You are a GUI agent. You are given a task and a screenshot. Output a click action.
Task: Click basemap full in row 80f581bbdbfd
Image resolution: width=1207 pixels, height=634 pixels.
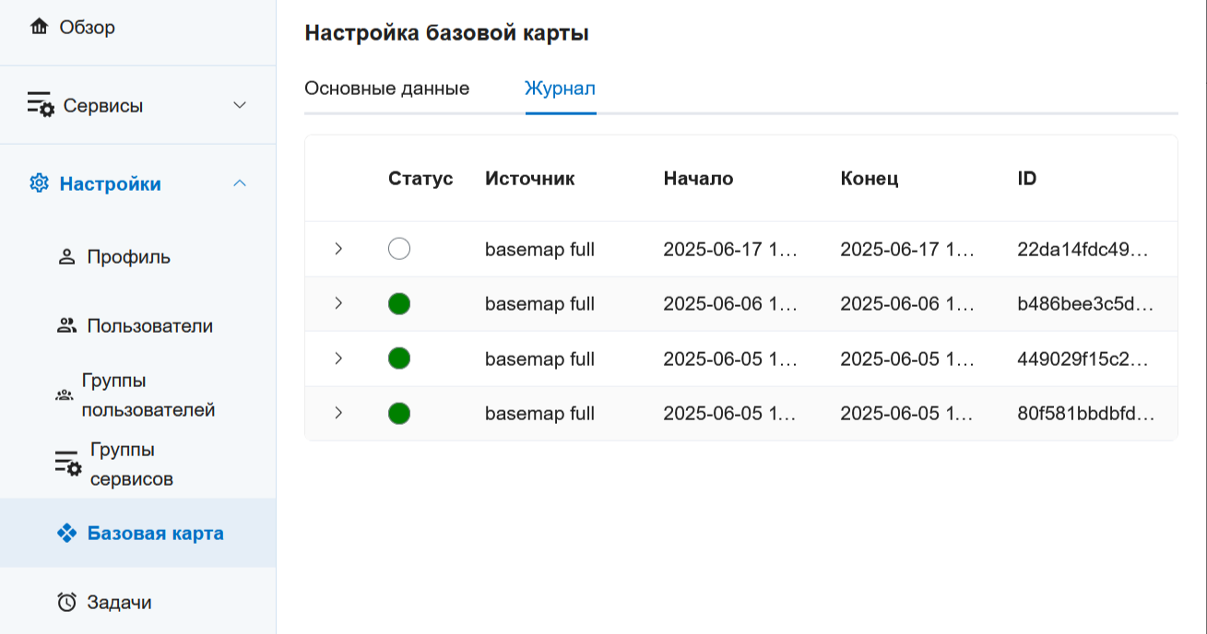[540, 414]
